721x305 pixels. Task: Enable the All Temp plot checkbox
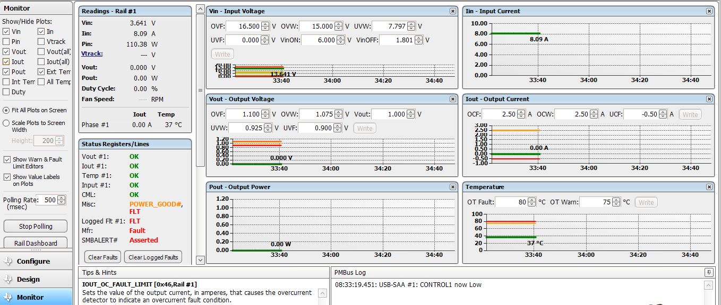coord(41,82)
